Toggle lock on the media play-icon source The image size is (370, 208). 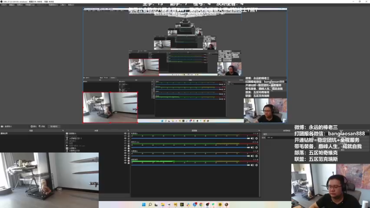pyautogui.click(x=129, y=146)
